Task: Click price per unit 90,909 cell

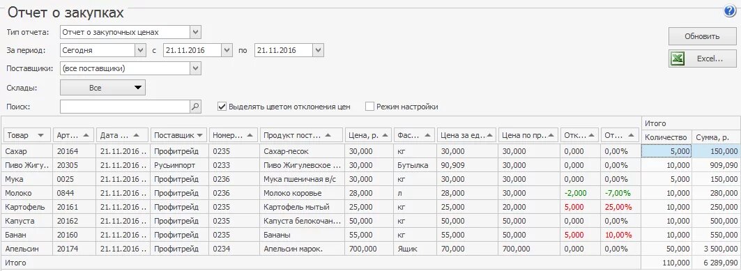Action: [466, 166]
